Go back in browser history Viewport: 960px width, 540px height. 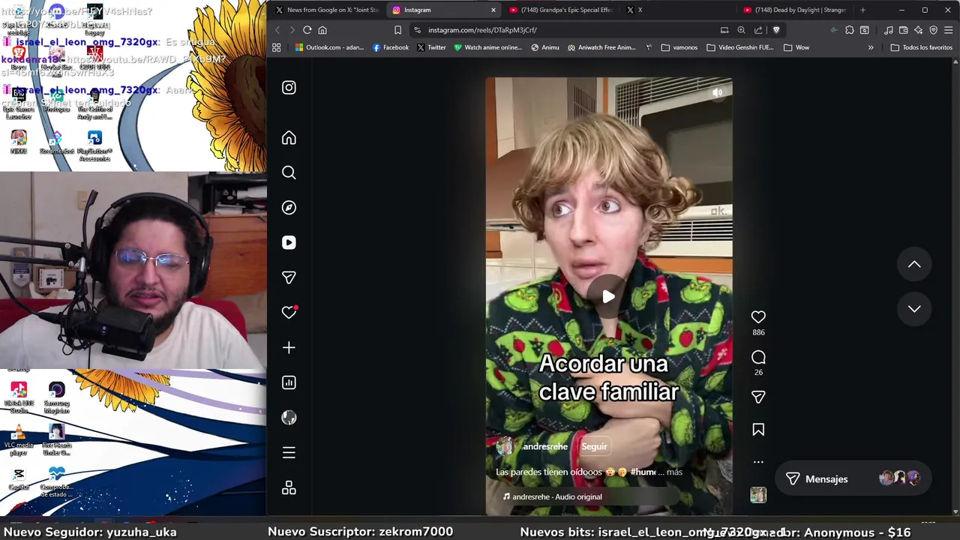pos(277,30)
